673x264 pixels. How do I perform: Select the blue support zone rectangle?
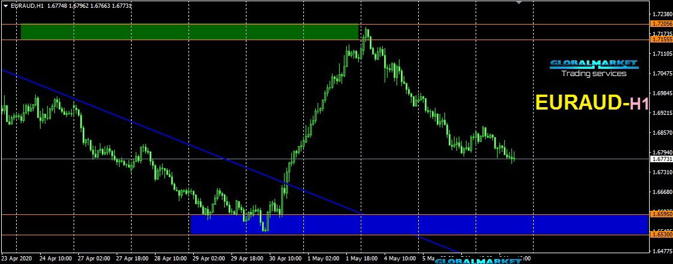[x=419, y=224]
